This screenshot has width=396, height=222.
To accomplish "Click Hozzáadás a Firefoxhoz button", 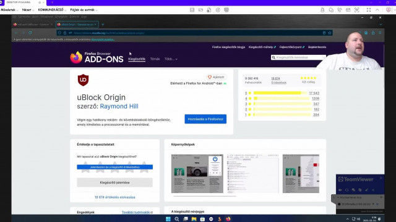I will pos(205,119).
